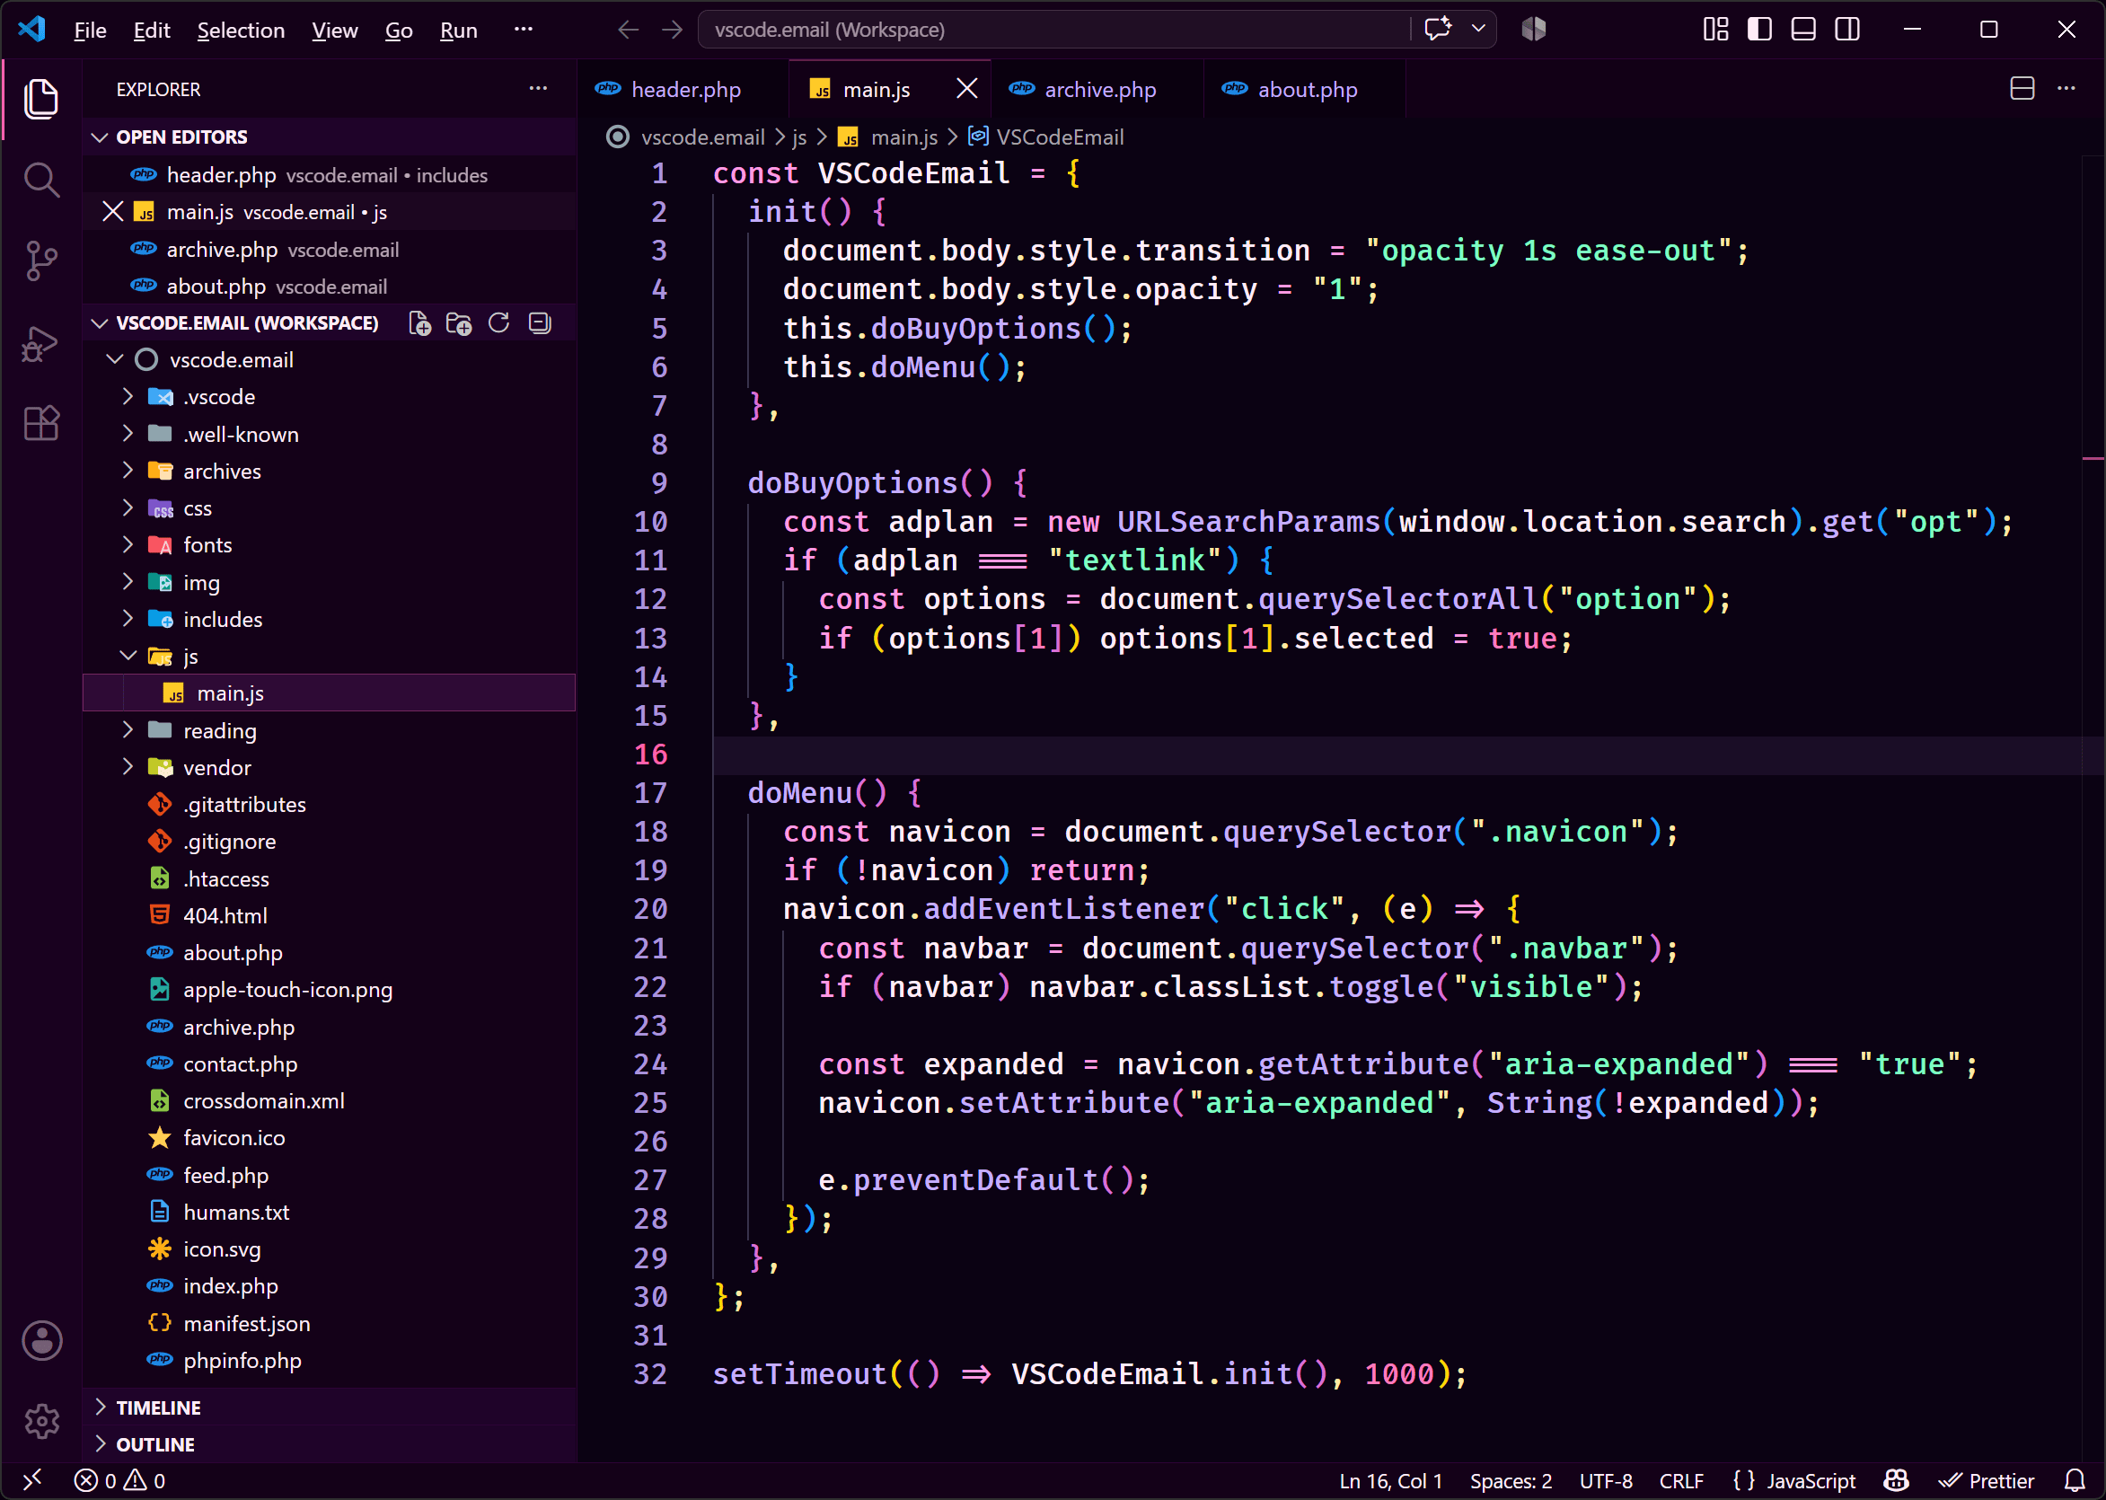This screenshot has height=1500, width=2106.
Task: Open the Accounts menu icon
Action: click(x=41, y=1340)
